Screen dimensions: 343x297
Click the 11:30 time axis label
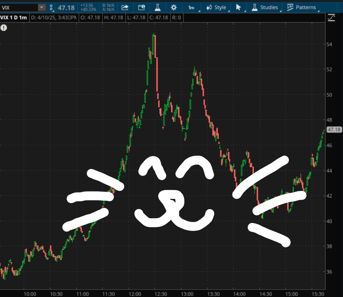tap(109, 294)
